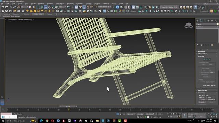Open the Utilities tab in Command Panel

click(x=216, y=20)
